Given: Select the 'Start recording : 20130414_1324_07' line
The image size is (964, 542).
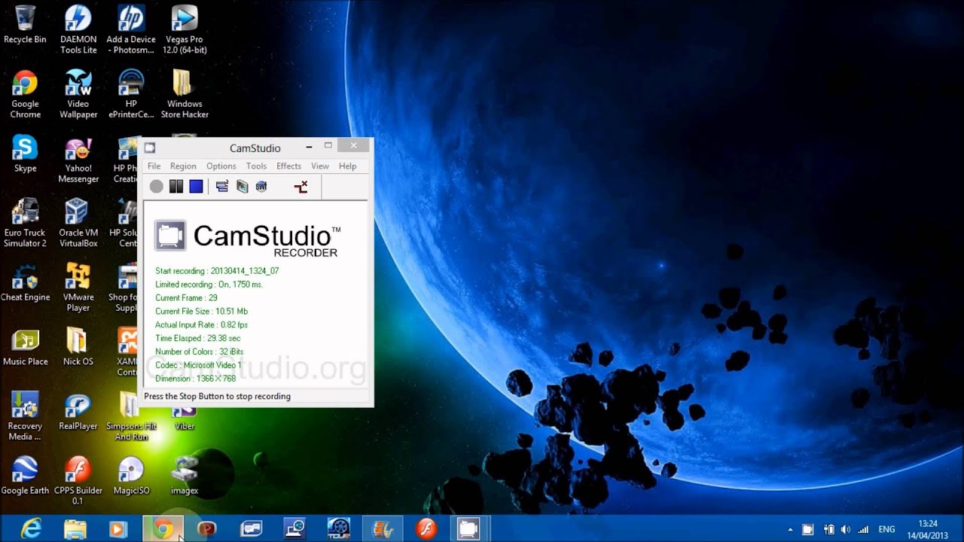Looking at the screenshot, I should (x=217, y=271).
